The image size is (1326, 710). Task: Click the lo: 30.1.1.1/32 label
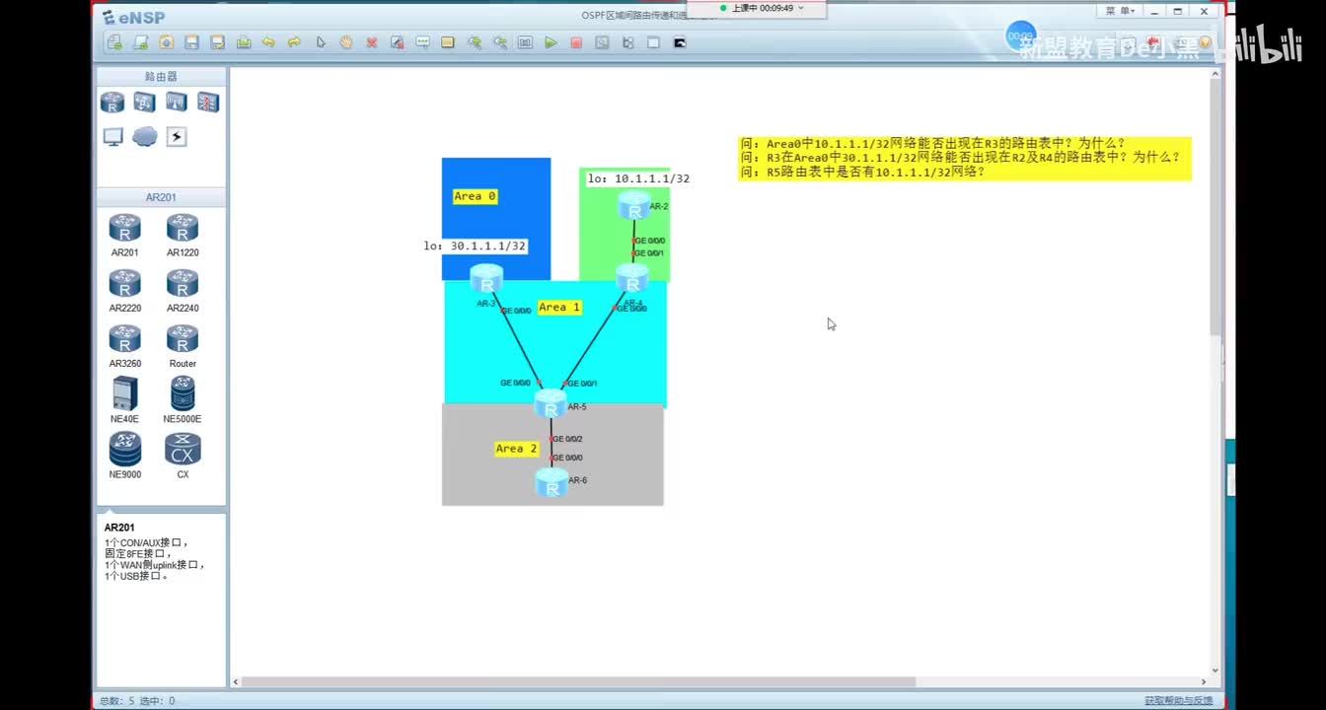click(x=475, y=246)
